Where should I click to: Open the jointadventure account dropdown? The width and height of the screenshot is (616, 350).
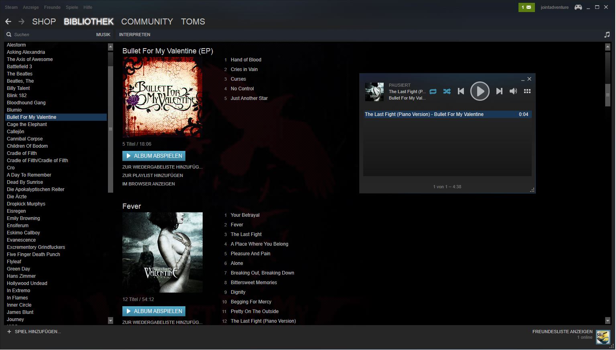coord(555,7)
